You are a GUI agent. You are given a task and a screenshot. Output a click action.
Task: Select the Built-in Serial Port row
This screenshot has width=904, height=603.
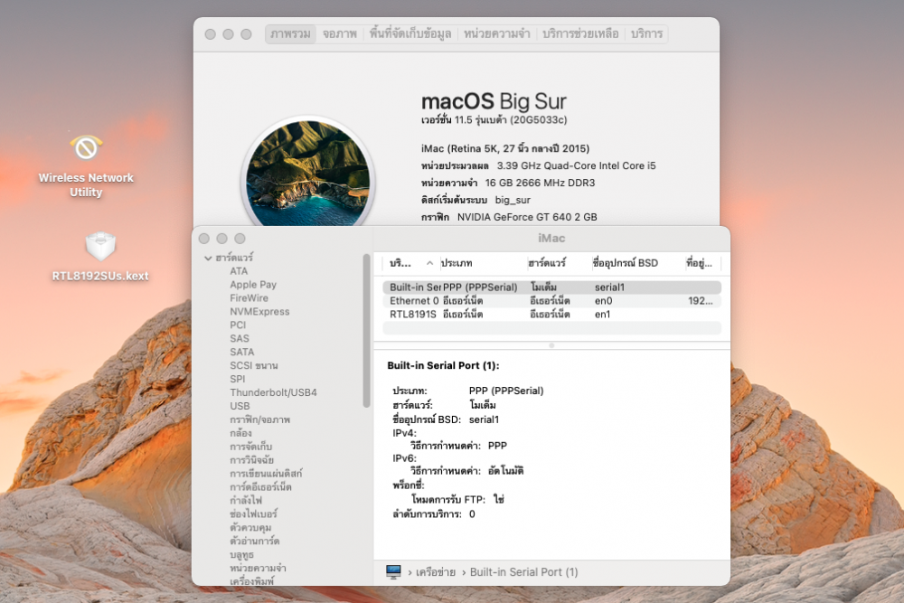[551, 287]
